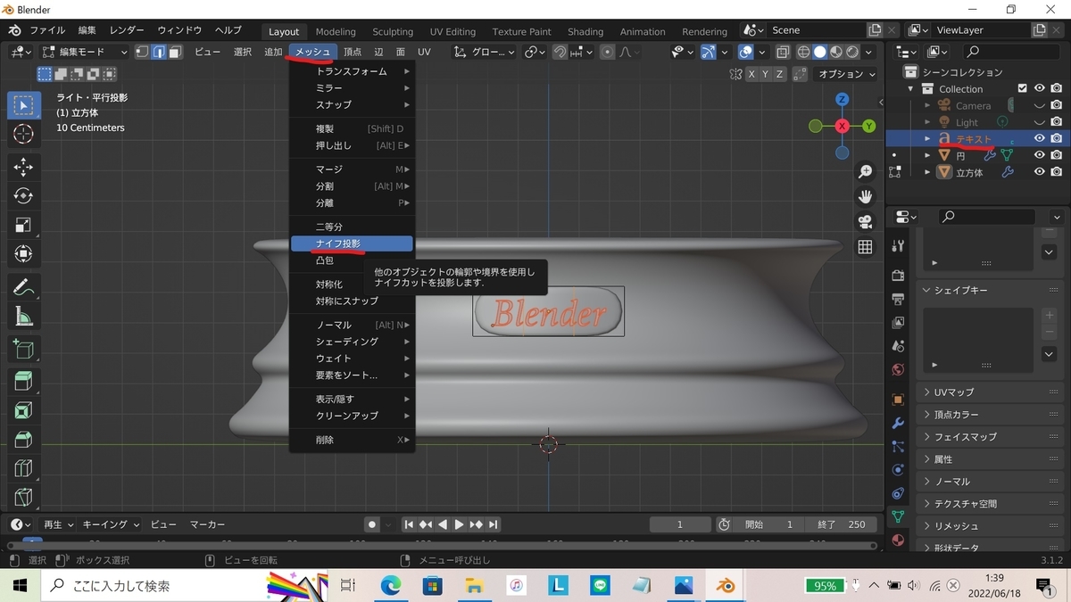The height and width of the screenshot is (602, 1071).
Task: Toggle proportional editing
Action: [x=608, y=53]
